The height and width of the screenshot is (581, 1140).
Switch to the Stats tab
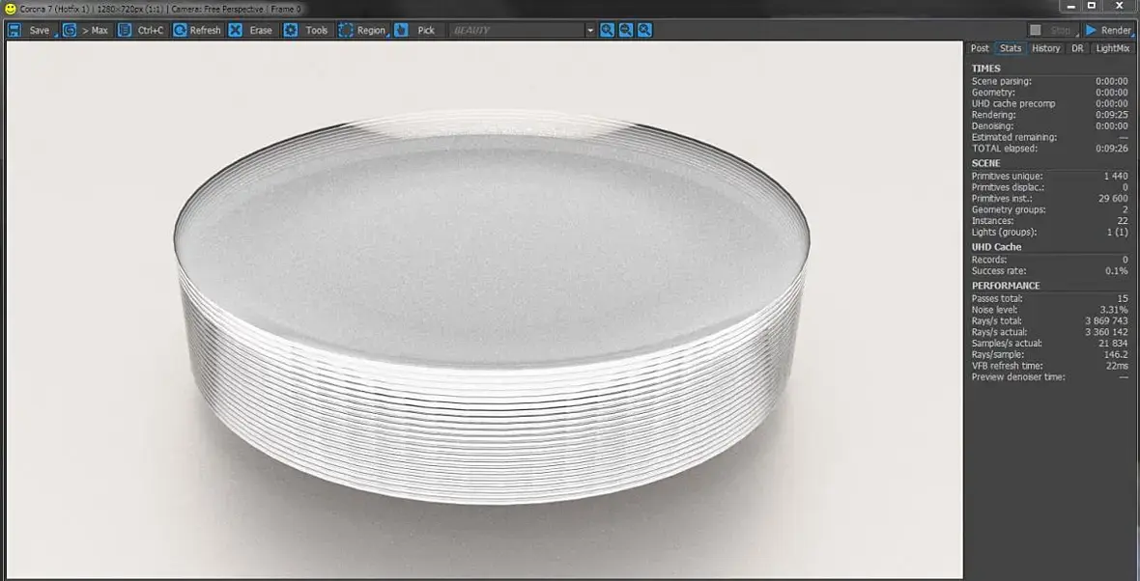tap(1011, 48)
